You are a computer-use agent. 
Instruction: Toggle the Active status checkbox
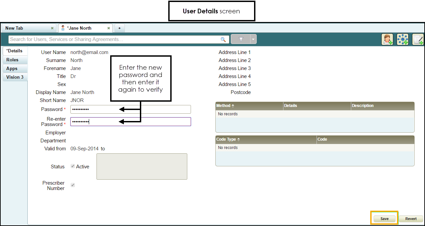click(73, 166)
